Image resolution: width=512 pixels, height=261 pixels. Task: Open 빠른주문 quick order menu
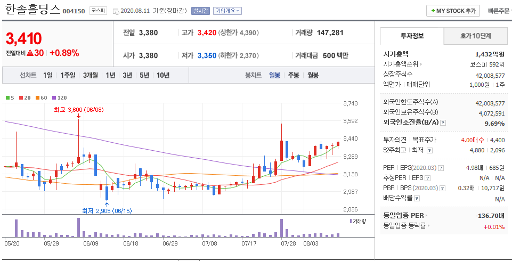[499, 11]
